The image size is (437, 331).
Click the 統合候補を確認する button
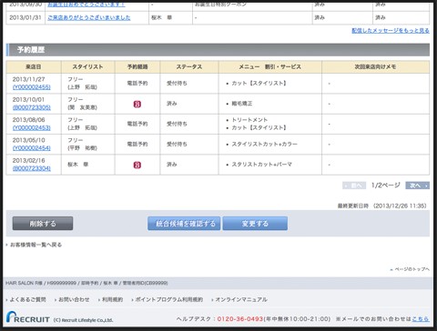pos(184,224)
